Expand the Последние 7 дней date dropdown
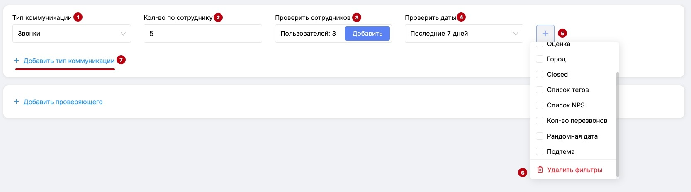The height and width of the screenshot is (192, 691). (464, 34)
